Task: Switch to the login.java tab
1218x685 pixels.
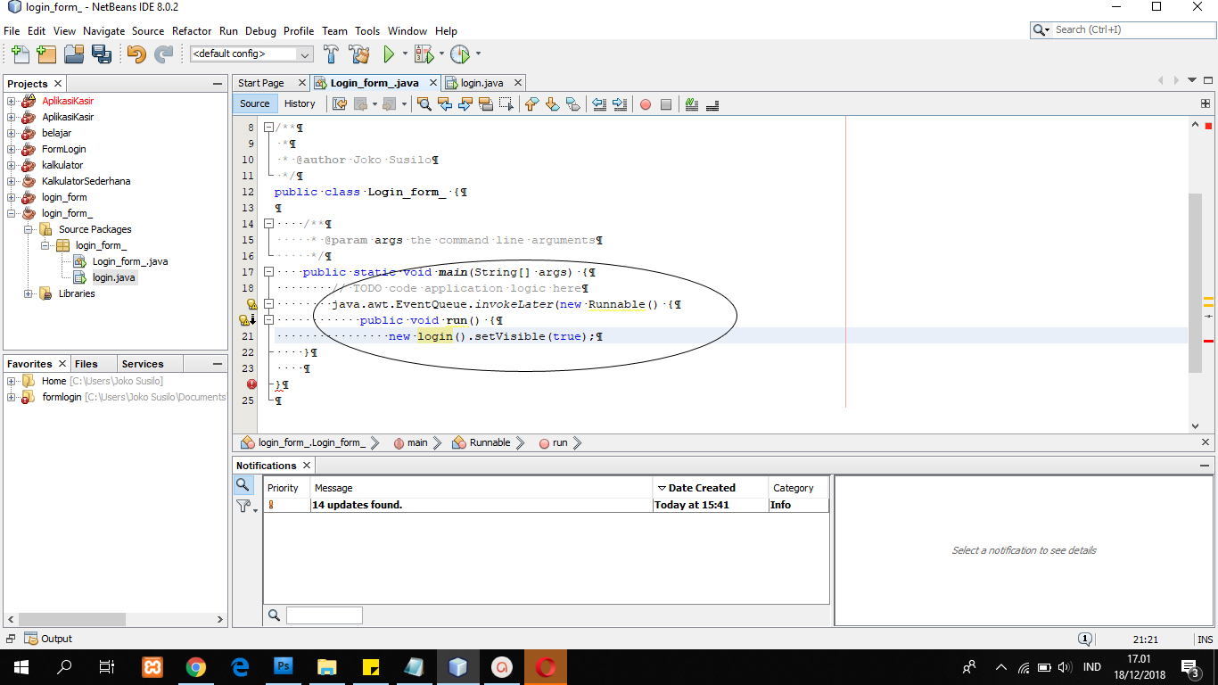Action: [x=481, y=82]
